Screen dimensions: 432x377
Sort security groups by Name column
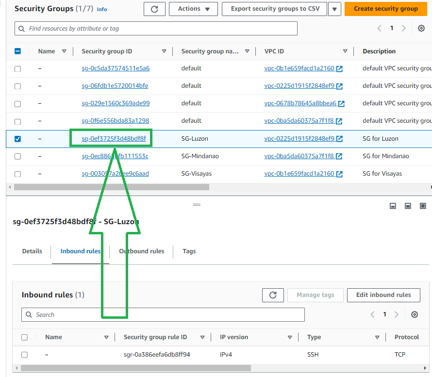64,51
